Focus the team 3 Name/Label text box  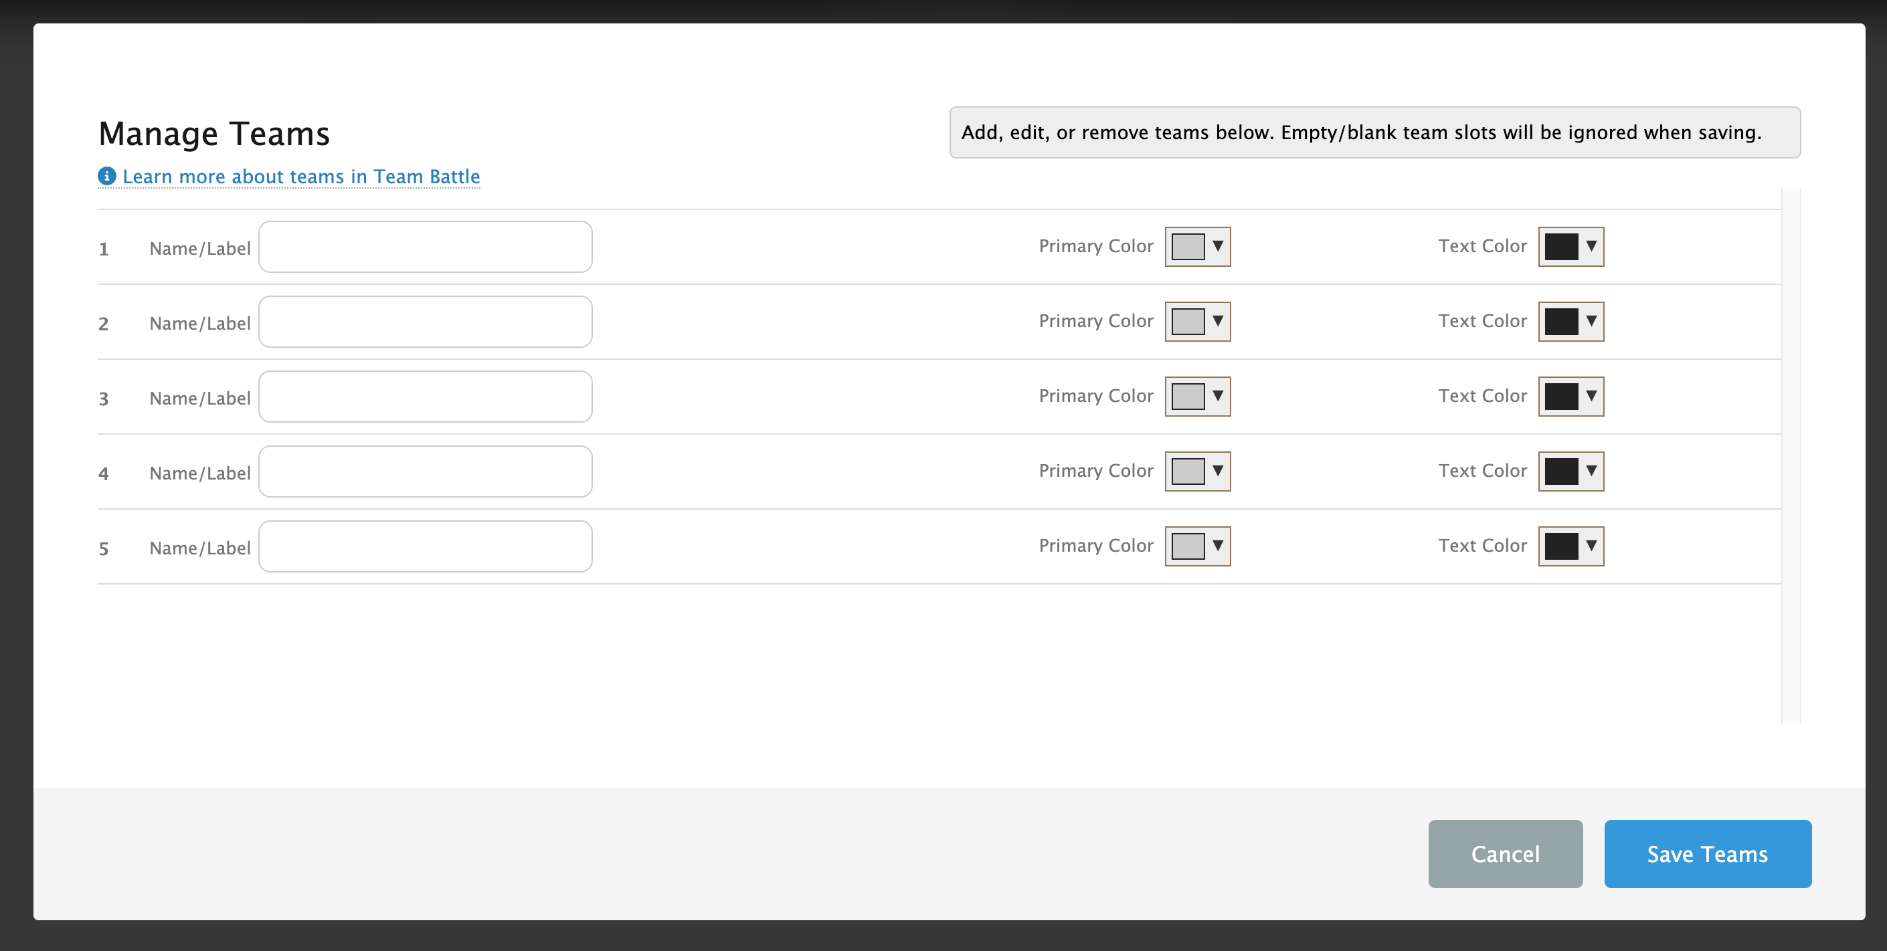point(425,396)
